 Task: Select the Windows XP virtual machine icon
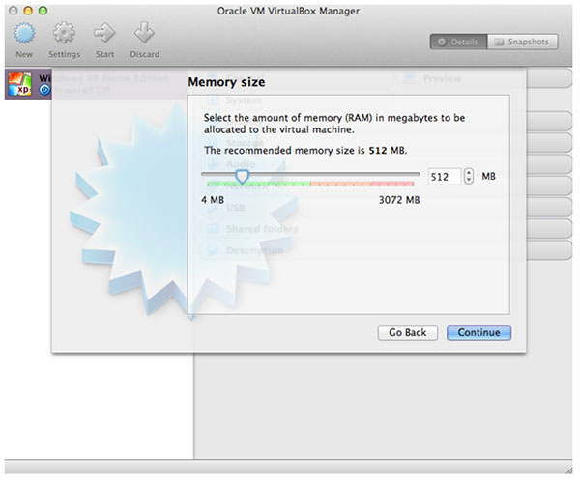[19, 84]
